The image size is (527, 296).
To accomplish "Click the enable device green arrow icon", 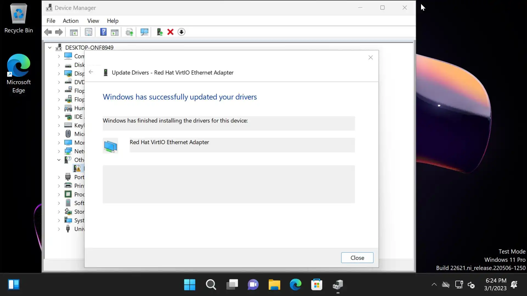I will pyautogui.click(x=159, y=32).
